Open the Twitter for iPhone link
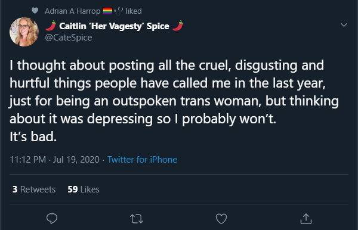 (142, 160)
